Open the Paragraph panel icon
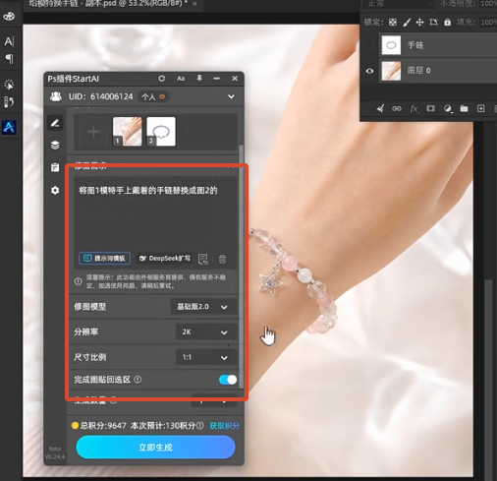Image resolution: width=497 pixels, height=481 pixels. click(x=9, y=59)
